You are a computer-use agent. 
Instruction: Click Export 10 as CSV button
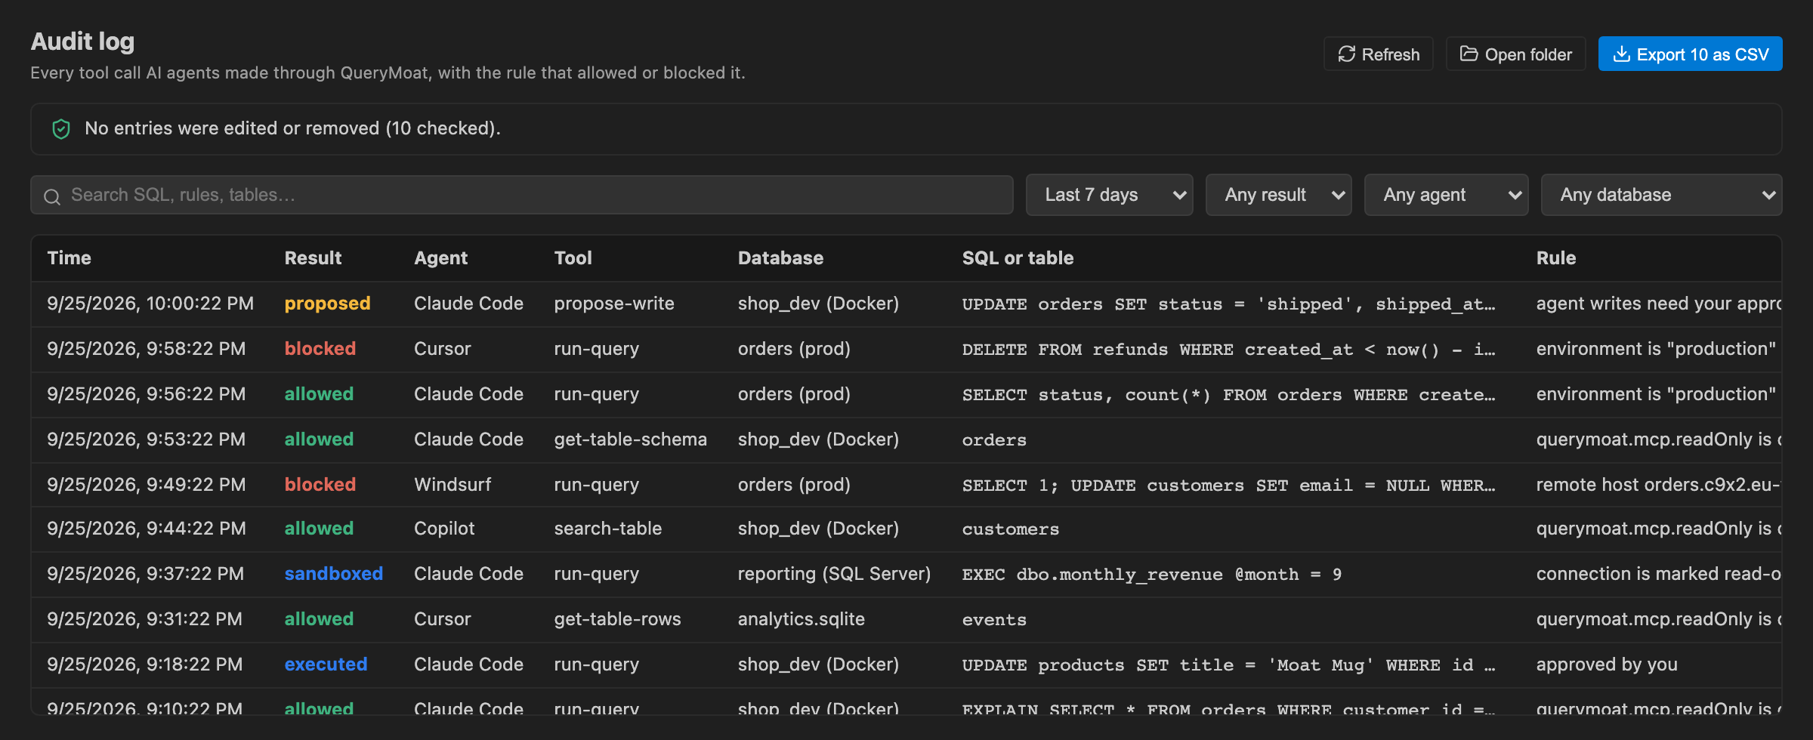[x=1690, y=54]
